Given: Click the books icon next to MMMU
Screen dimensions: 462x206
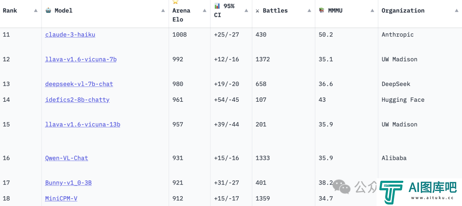Looking at the screenshot, I should click(321, 10).
